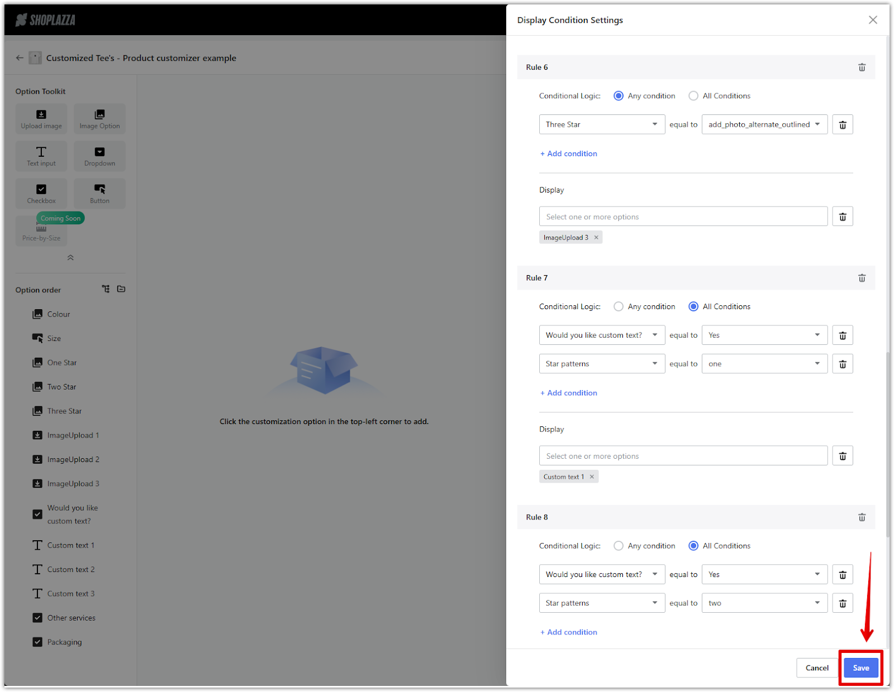
Task: Delete Rule 6 using its header trash icon
Action: 862,68
